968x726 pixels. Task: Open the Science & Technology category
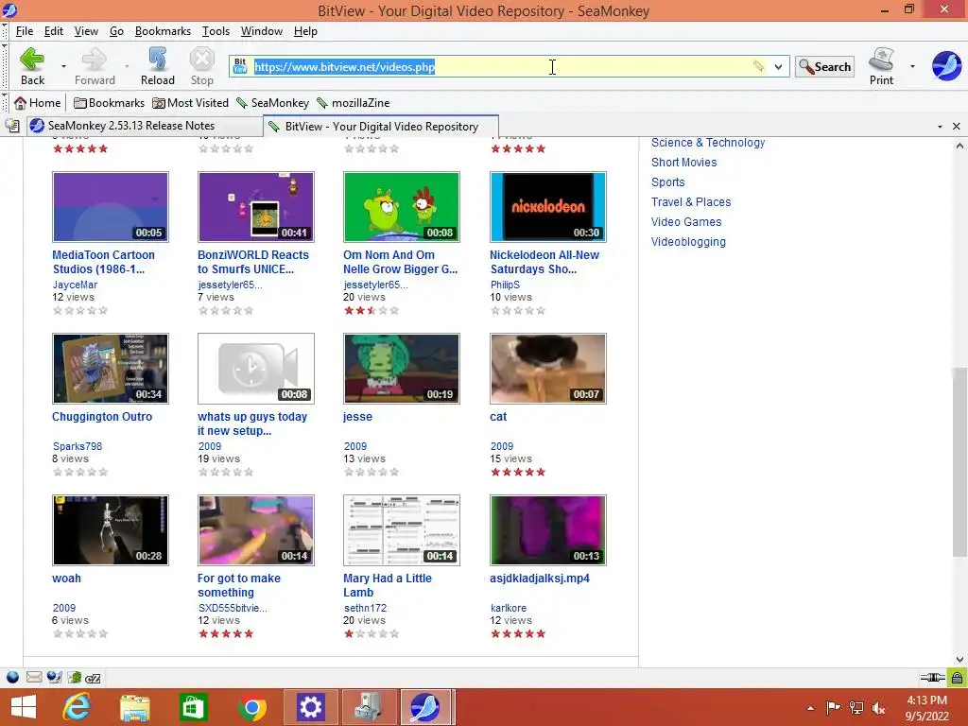tap(708, 143)
